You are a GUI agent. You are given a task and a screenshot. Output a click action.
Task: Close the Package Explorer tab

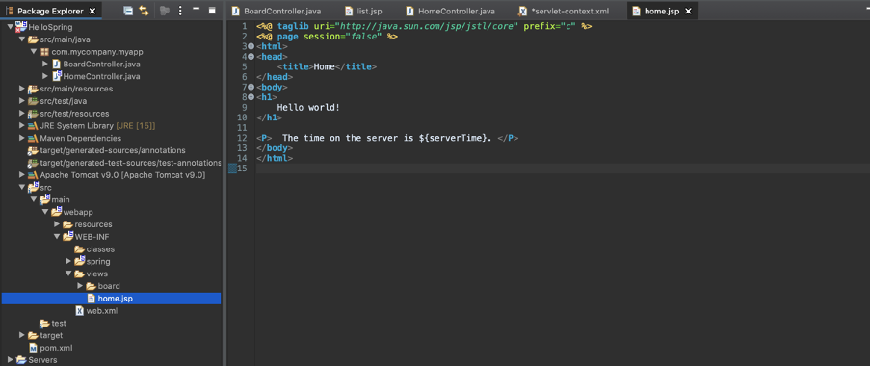[x=92, y=12]
